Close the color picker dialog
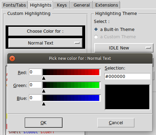This screenshot has width=156, height=135. click(x=12, y=58)
